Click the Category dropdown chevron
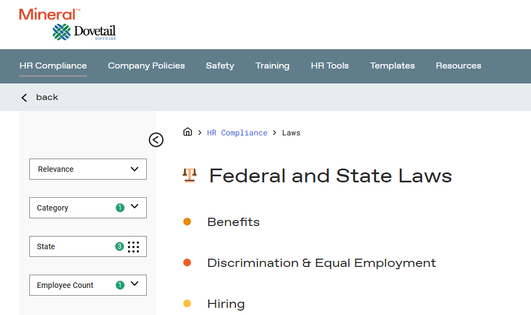This screenshot has width=531, height=315. tap(135, 206)
